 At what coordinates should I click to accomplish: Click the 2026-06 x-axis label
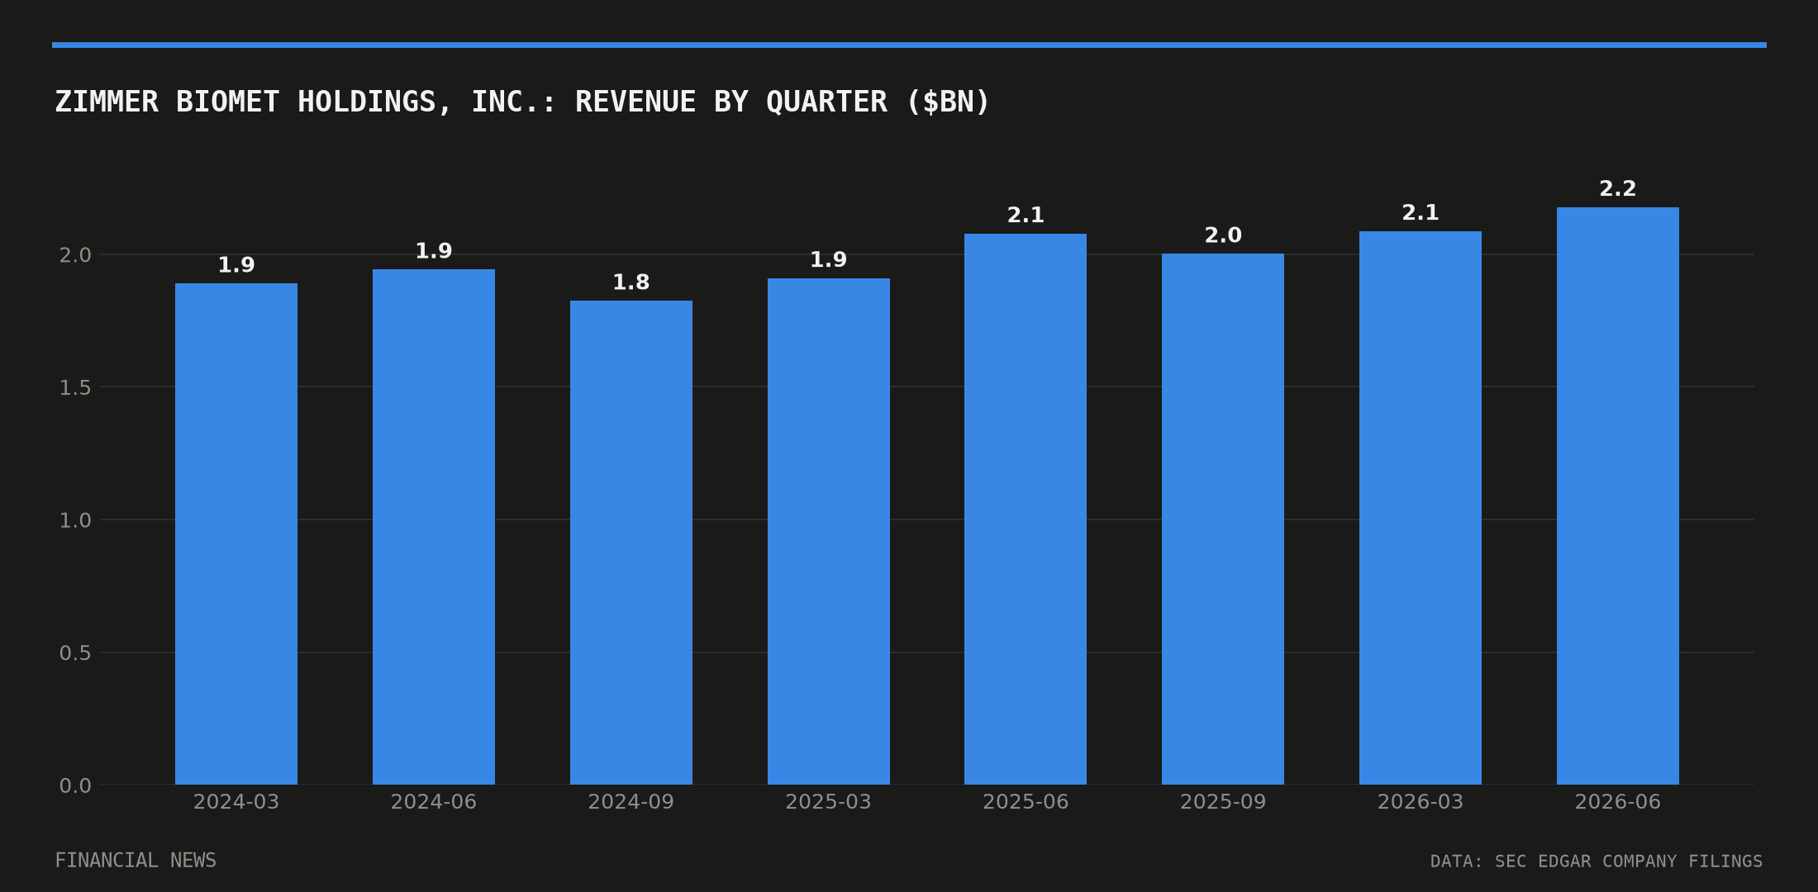(1618, 802)
